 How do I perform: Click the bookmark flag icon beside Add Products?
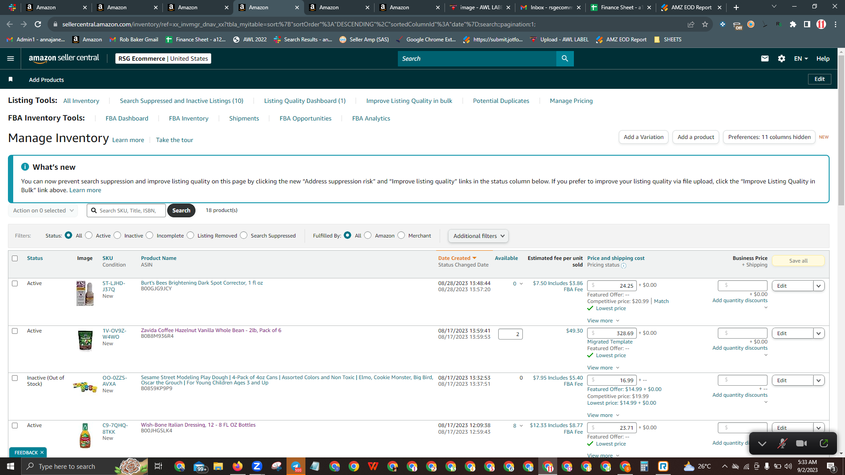point(11,80)
